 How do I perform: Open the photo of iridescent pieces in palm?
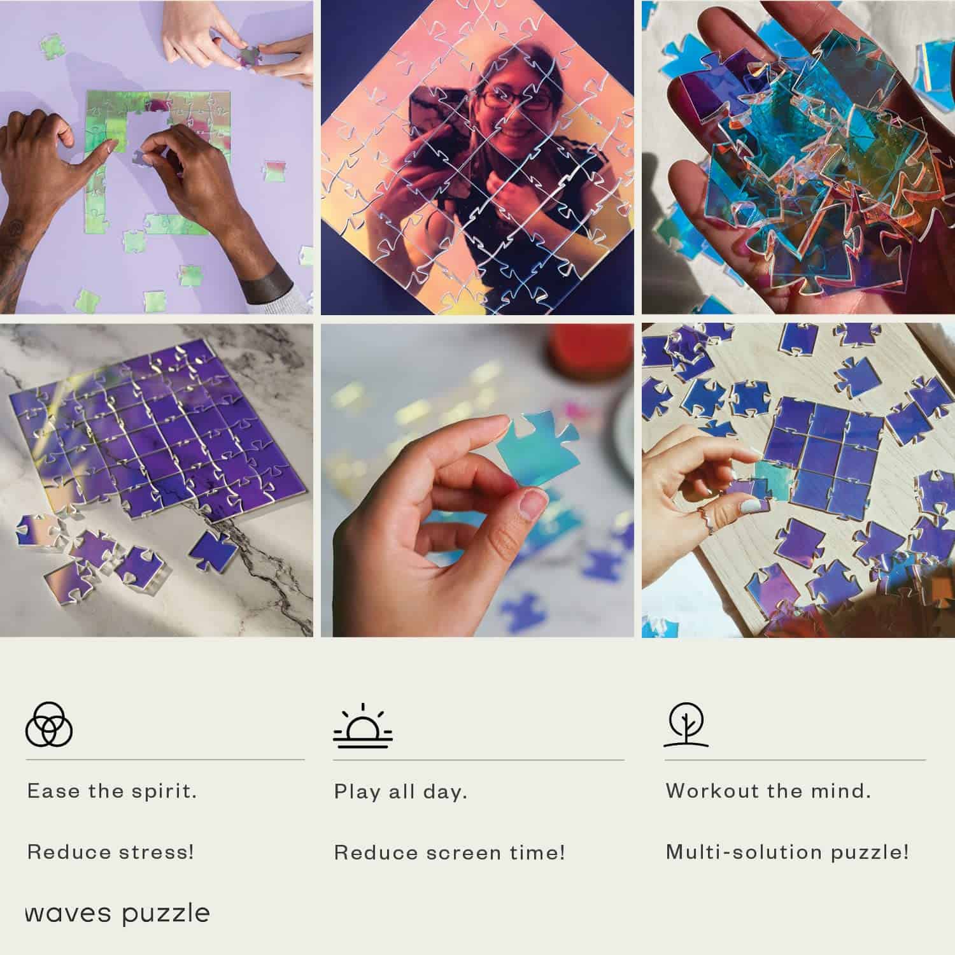(798, 157)
